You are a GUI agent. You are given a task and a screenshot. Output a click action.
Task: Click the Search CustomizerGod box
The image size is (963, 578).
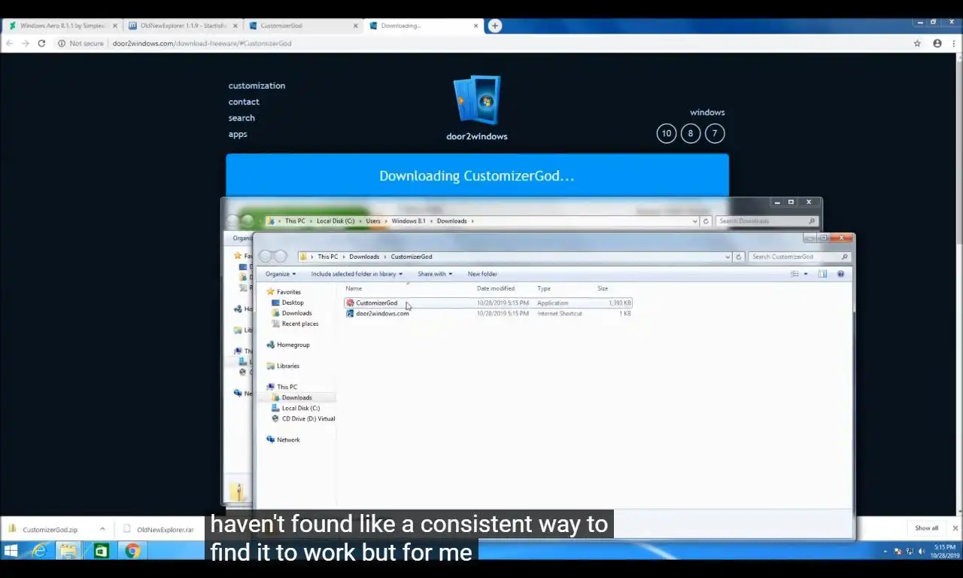[799, 257]
